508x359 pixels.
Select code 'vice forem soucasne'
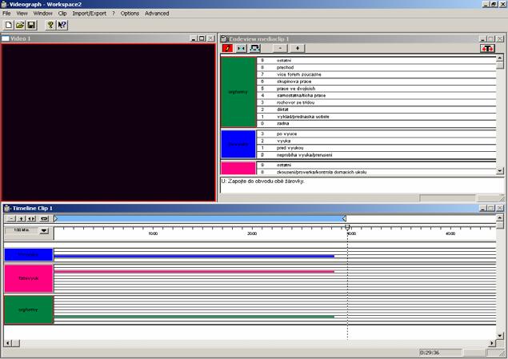tap(377, 74)
